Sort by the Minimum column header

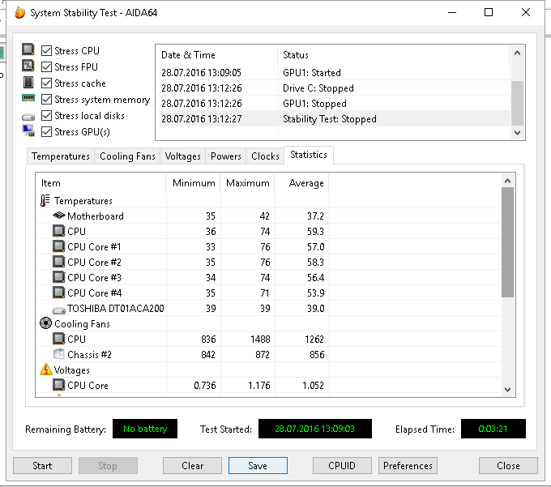194,183
